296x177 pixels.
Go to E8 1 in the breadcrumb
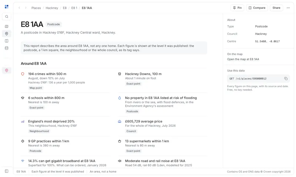pyautogui.click(x=74, y=8)
